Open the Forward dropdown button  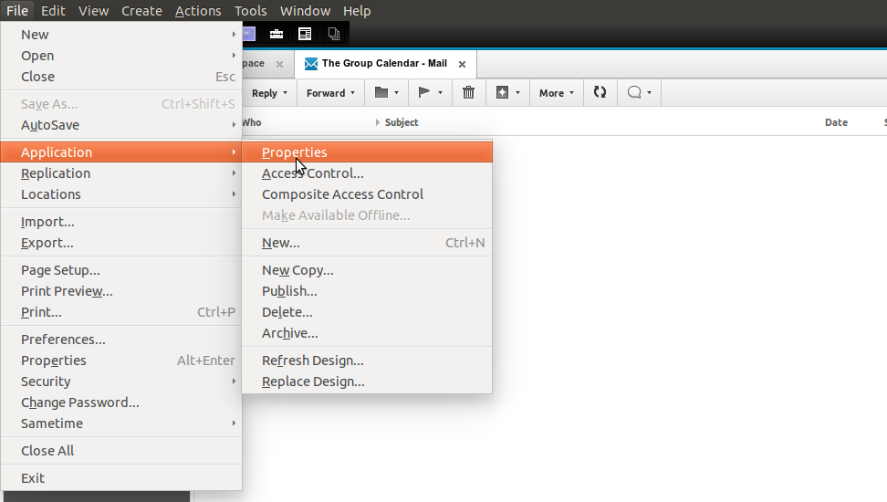pyautogui.click(x=330, y=93)
